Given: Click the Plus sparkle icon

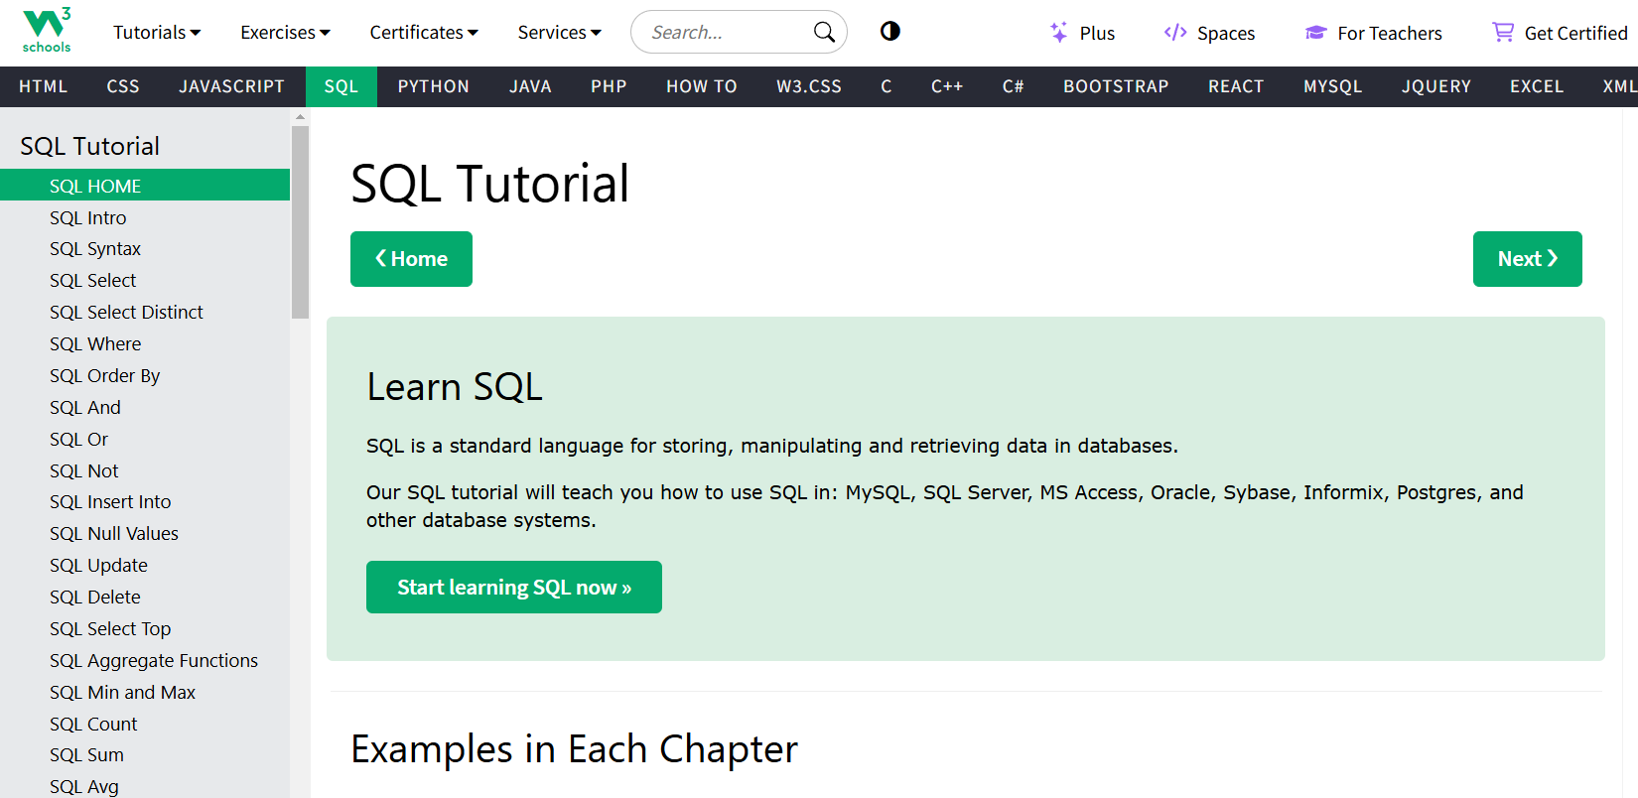Looking at the screenshot, I should pos(1058,33).
